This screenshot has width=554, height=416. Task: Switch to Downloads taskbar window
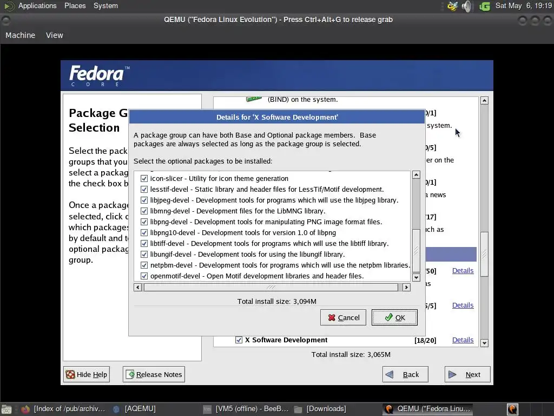point(321,409)
